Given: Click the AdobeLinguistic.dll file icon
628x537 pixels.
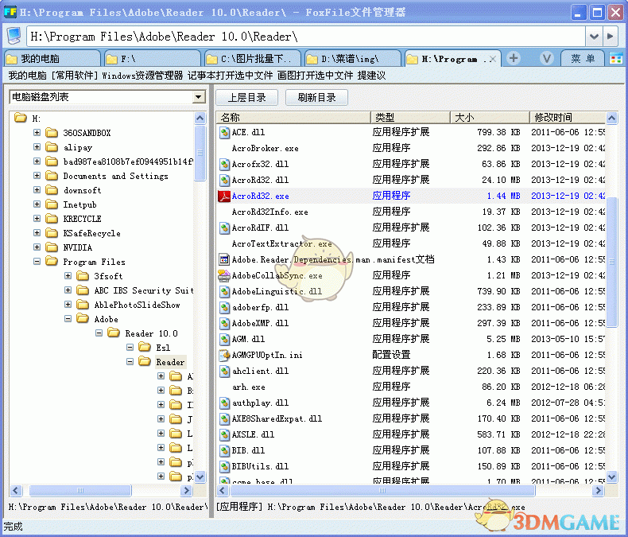Looking at the screenshot, I should (x=224, y=291).
